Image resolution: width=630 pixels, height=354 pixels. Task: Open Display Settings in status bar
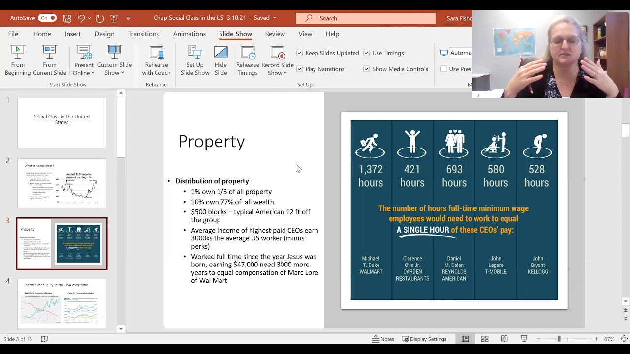[x=424, y=339]
